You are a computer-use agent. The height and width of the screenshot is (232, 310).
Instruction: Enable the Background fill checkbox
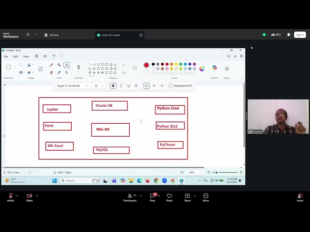pyautogui.click(x=170, y=86)
